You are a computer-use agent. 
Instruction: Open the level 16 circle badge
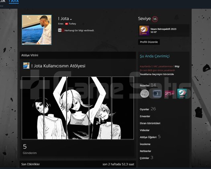(155, 19)
